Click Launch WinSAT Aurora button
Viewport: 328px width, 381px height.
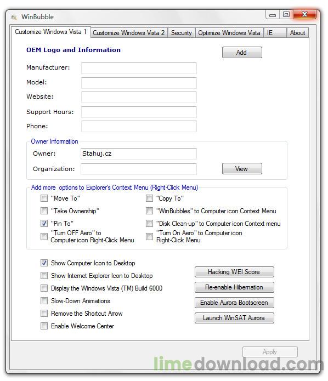234,318
